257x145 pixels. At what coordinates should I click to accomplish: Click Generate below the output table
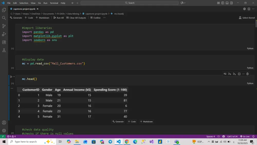tap(118, 122)
